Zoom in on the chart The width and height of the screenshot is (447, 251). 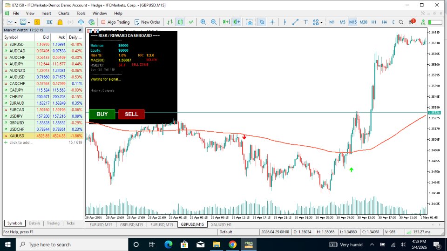(203, 22)
